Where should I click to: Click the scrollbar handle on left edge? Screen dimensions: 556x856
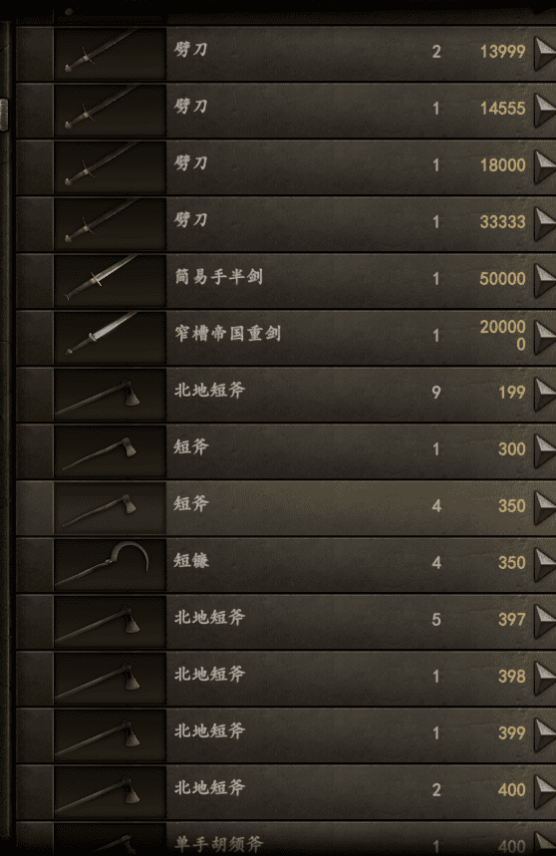[4, 115]
